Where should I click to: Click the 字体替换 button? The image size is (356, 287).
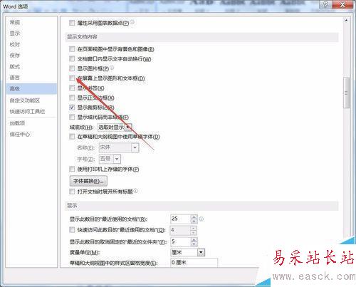[88, 181]
